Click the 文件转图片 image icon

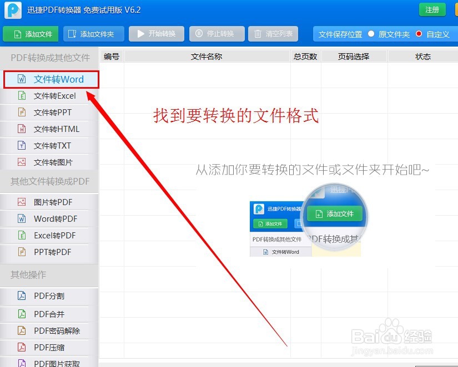coord(22,162)
